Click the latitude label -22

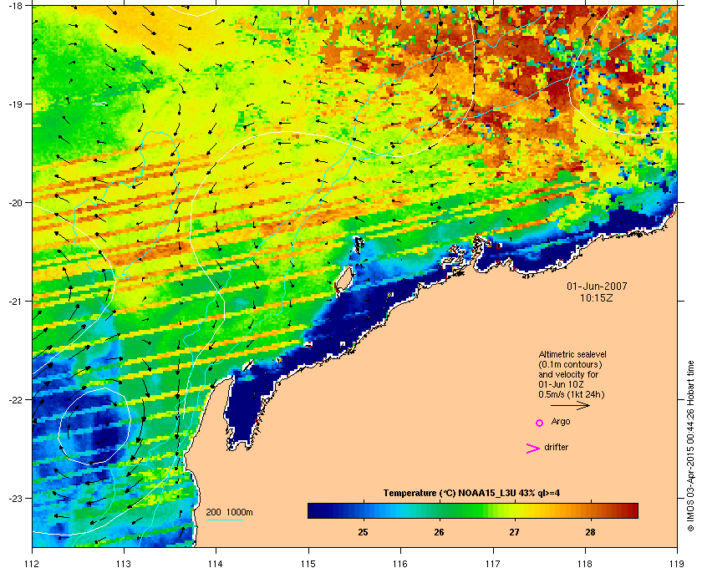click(15, 400)
